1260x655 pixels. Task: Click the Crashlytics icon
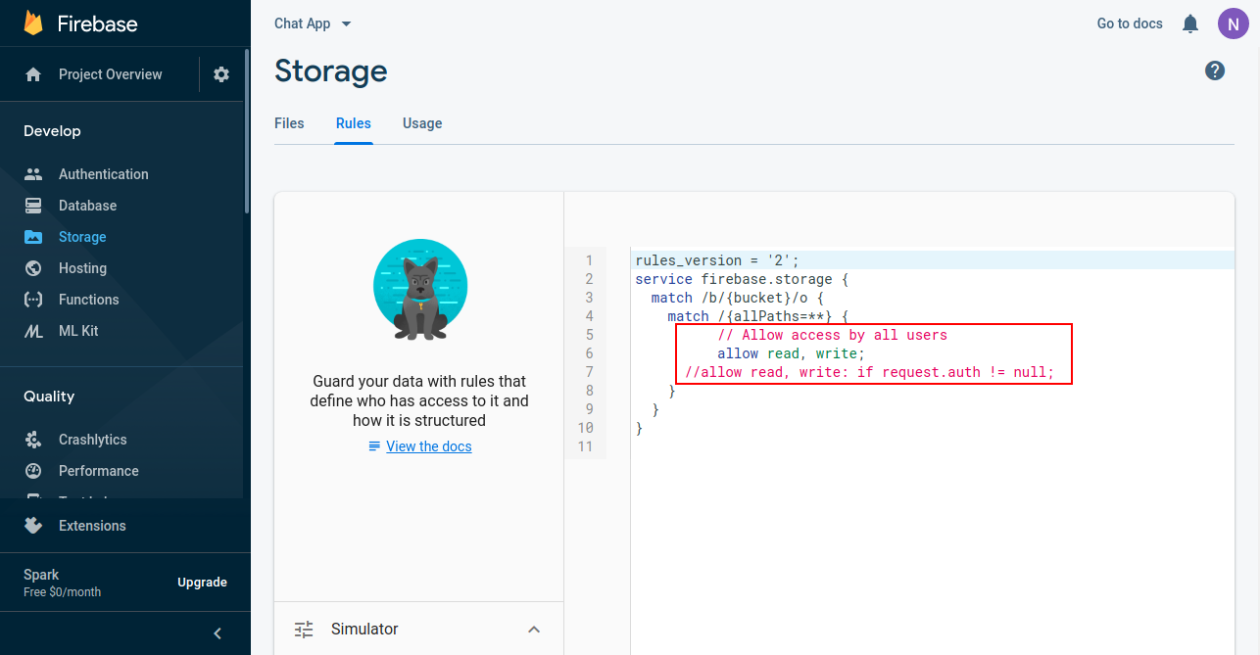click(33, 440)
